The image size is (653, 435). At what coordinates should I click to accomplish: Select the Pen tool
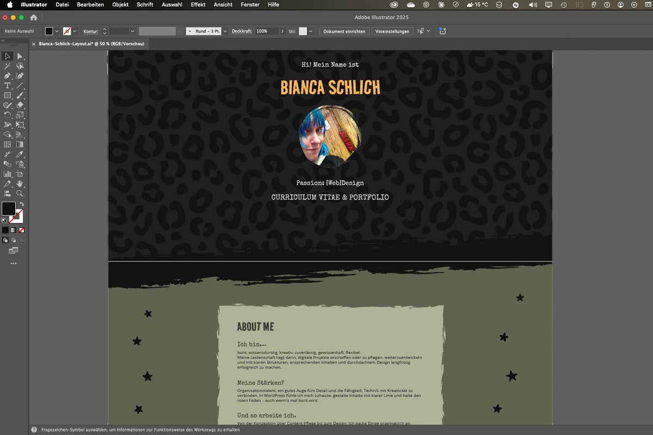coord(8,76)
